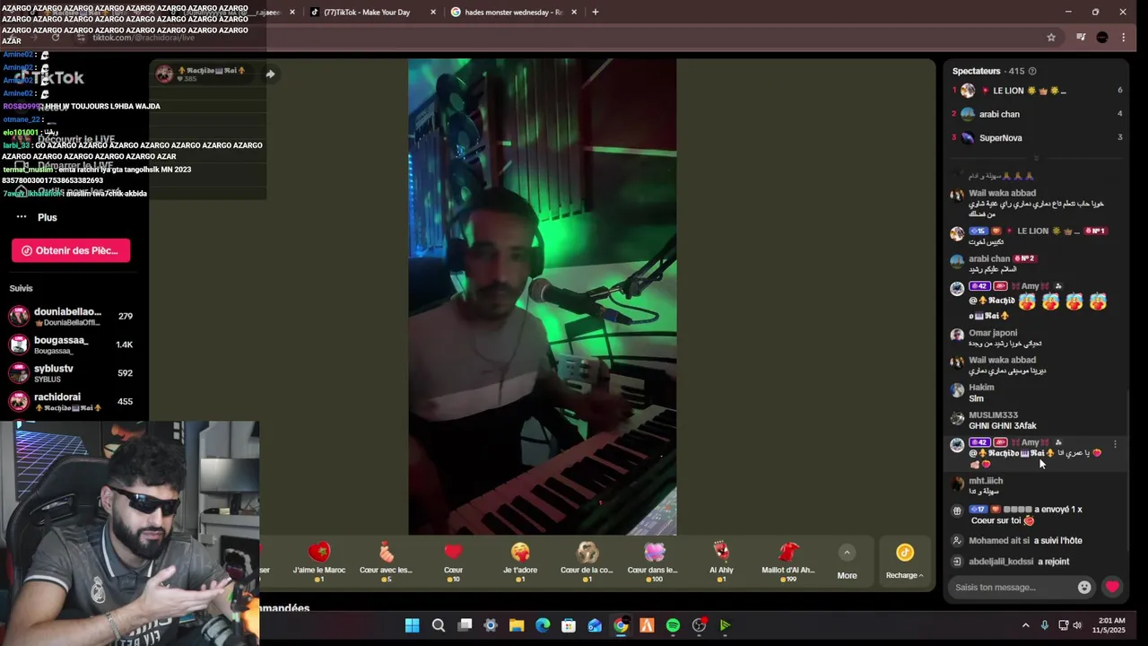
Task: Open Windows Start menu
Action: [x=412, y=625]
